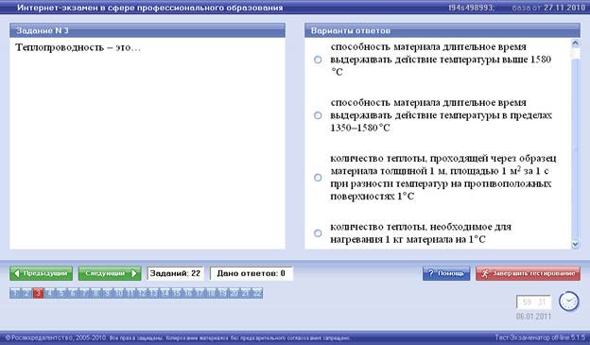Jump to question 7 in navigator
Screen dimensions: 590x345
(85, 293)
